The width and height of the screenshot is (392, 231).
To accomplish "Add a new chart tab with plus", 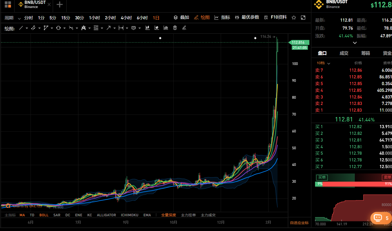I will click(60, 5).
